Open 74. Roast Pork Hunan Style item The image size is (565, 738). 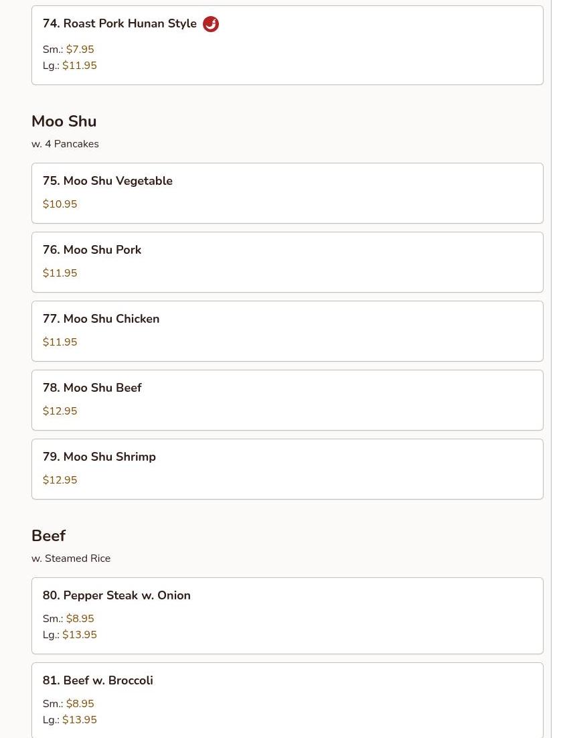tap(287, 45)
